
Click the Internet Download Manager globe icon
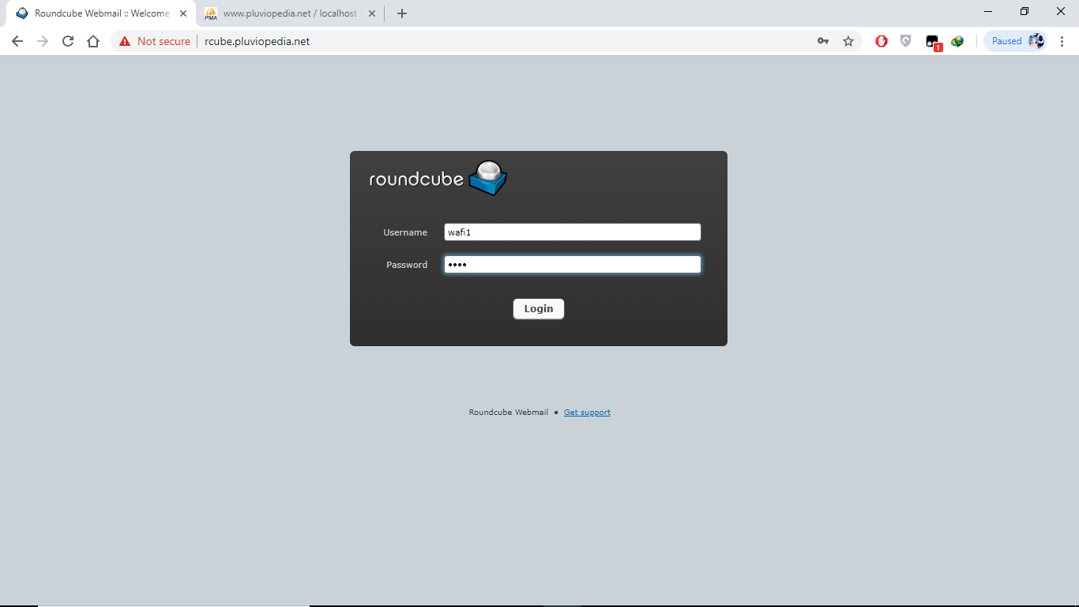957,40
